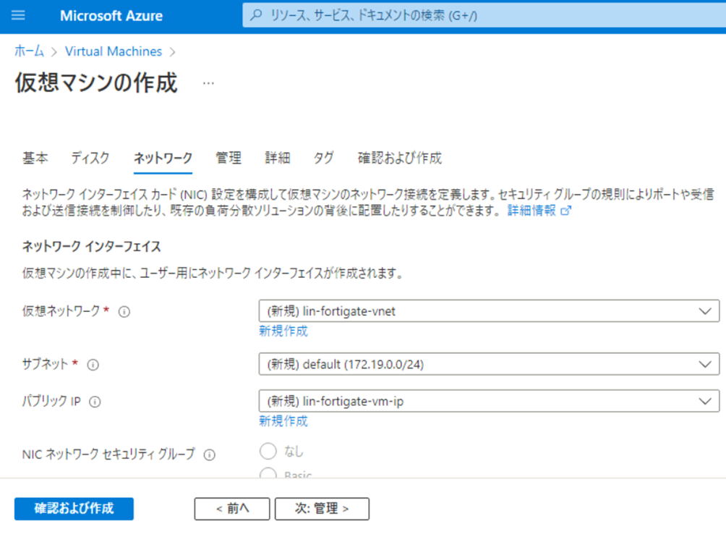Click the blue 確認および作成 button

click(x=74, y=509)
